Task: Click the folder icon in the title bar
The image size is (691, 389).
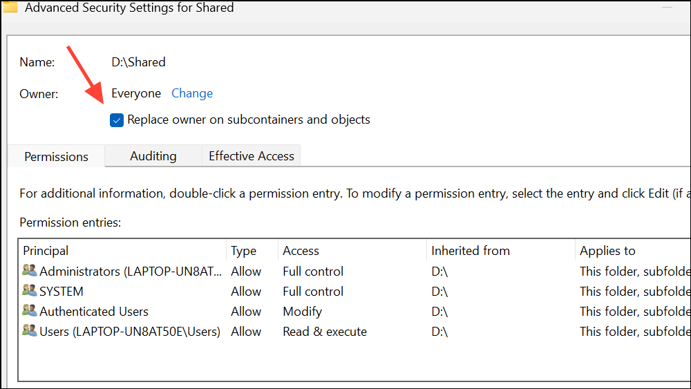Action: 10,7
